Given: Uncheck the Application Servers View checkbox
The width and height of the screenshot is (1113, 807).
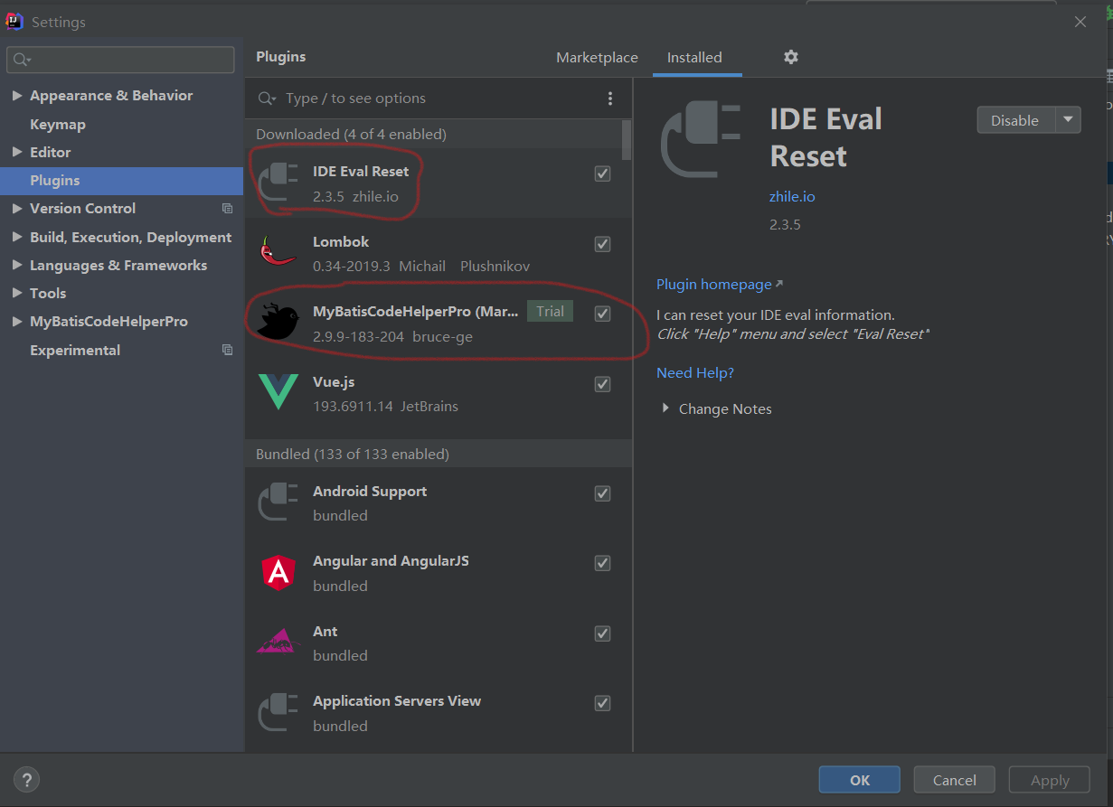Looking at the screenshot, I should pos(602,703).
